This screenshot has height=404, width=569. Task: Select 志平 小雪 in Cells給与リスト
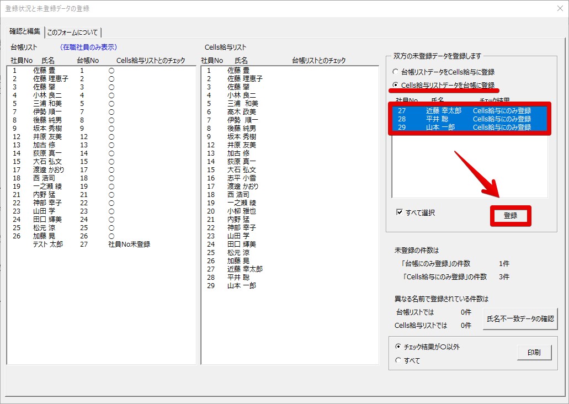pos(290,178)
